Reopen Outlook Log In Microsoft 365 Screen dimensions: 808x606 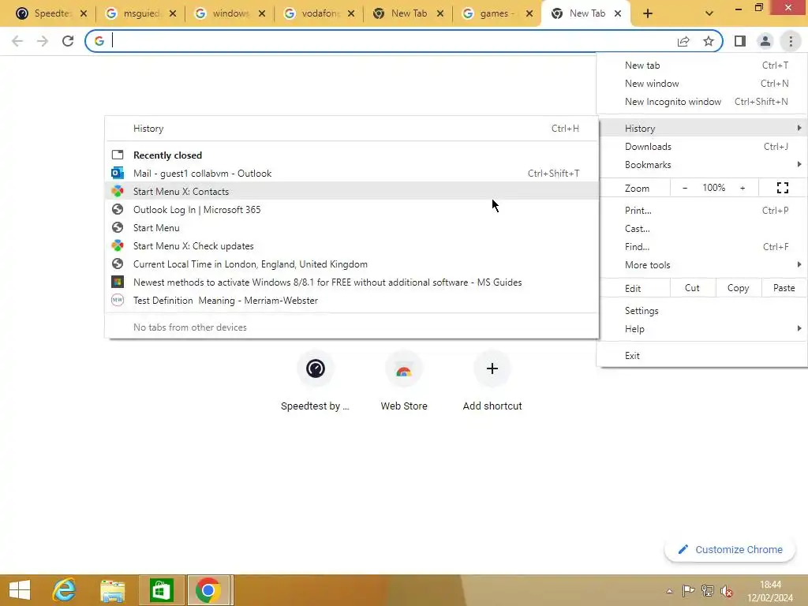click(351, 210)
